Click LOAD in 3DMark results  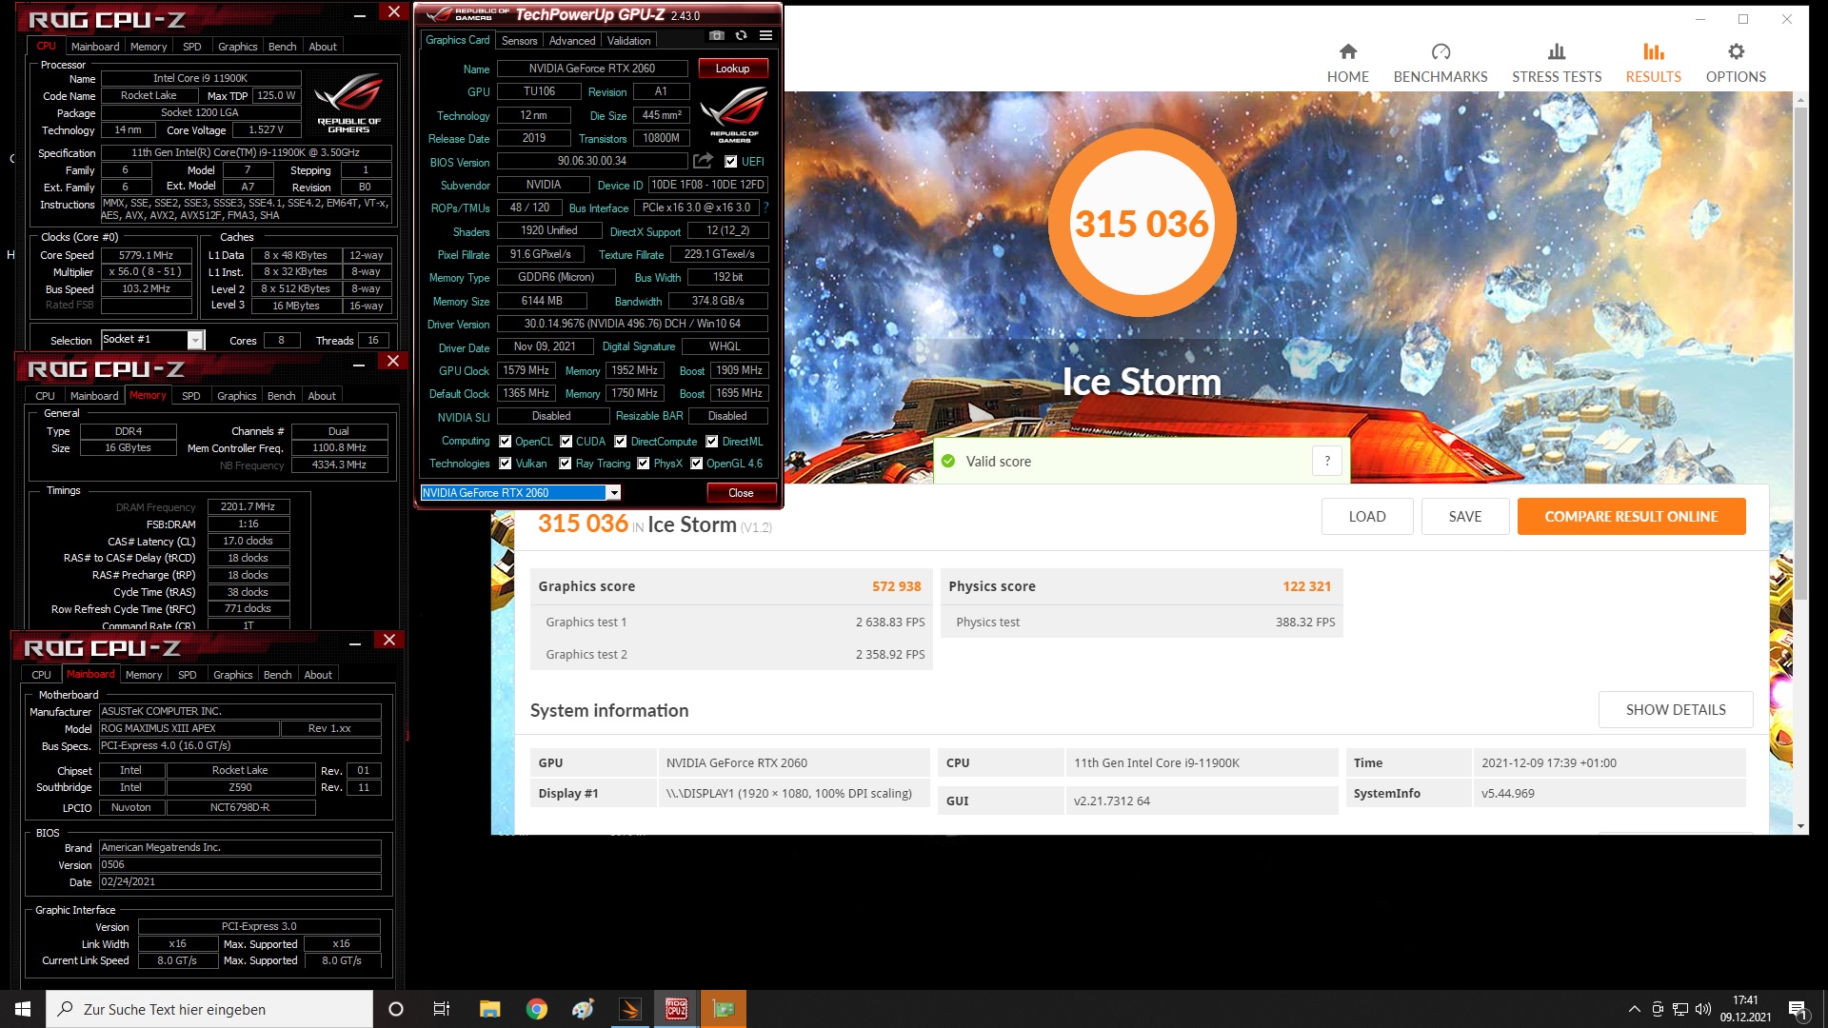[x=1367, y=517]
